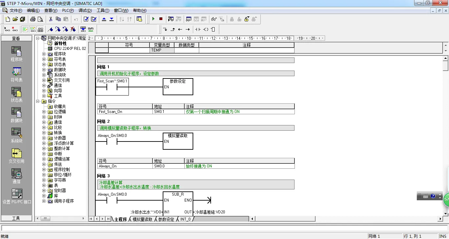Expand the 向导 node in project tree

point(44,91)
